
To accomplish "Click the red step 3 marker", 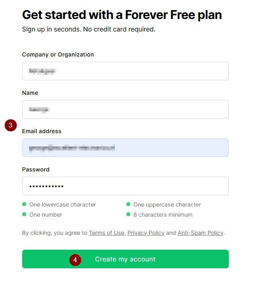I will click(10, 125).
